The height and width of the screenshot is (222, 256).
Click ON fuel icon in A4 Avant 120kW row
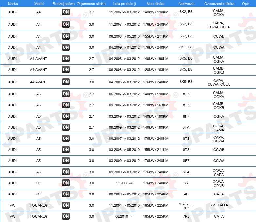point(66,70)
